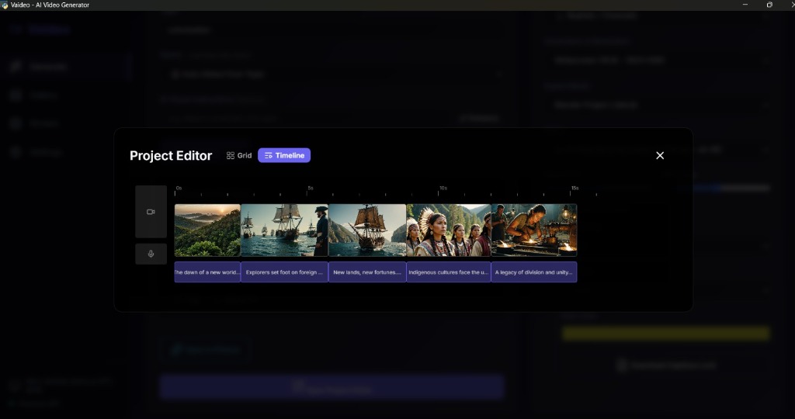Select caption "The dawn of a new world..."

point(207,272)
